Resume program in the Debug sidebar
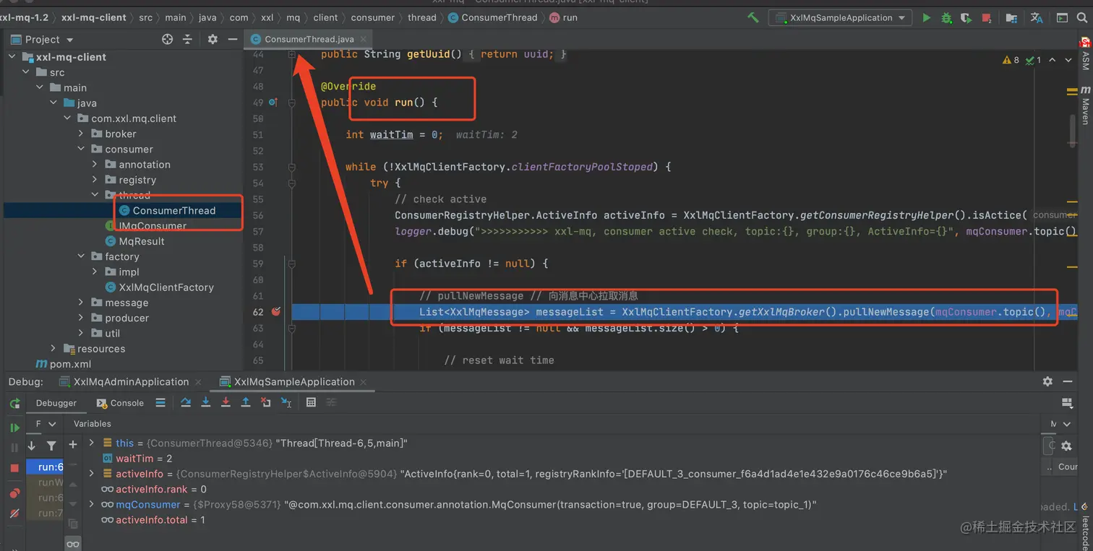The width and height of the screenshot is (1093, 551). point(14,428)
